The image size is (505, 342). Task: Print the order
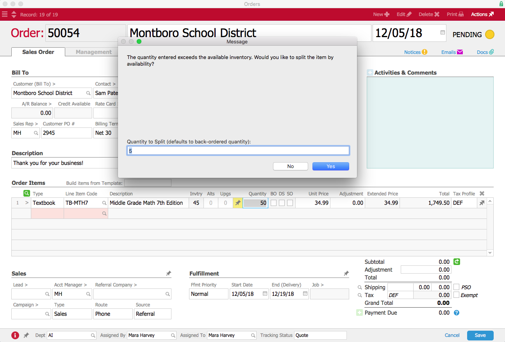[455, 14]
